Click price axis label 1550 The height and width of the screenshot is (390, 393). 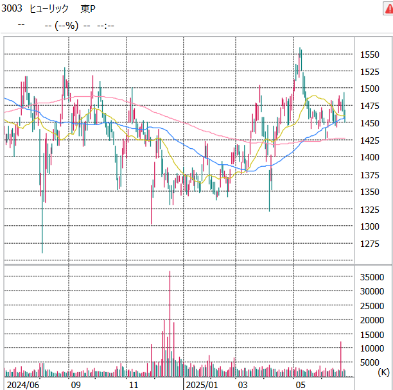pos(370,55)
